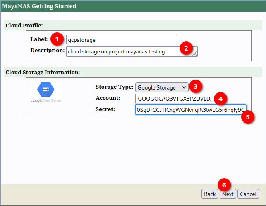Click the red step 2 marker
Screen dimensions: 266x206
click(x=186, y=48)
